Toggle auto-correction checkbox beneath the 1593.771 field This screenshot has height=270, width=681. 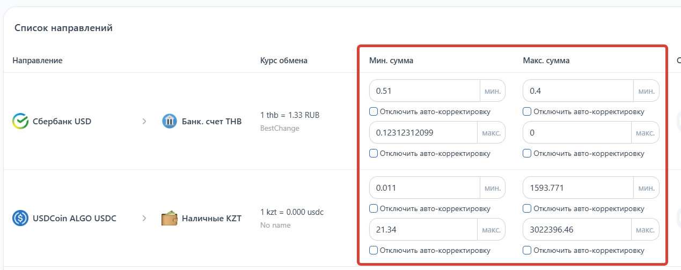[527, 208]
